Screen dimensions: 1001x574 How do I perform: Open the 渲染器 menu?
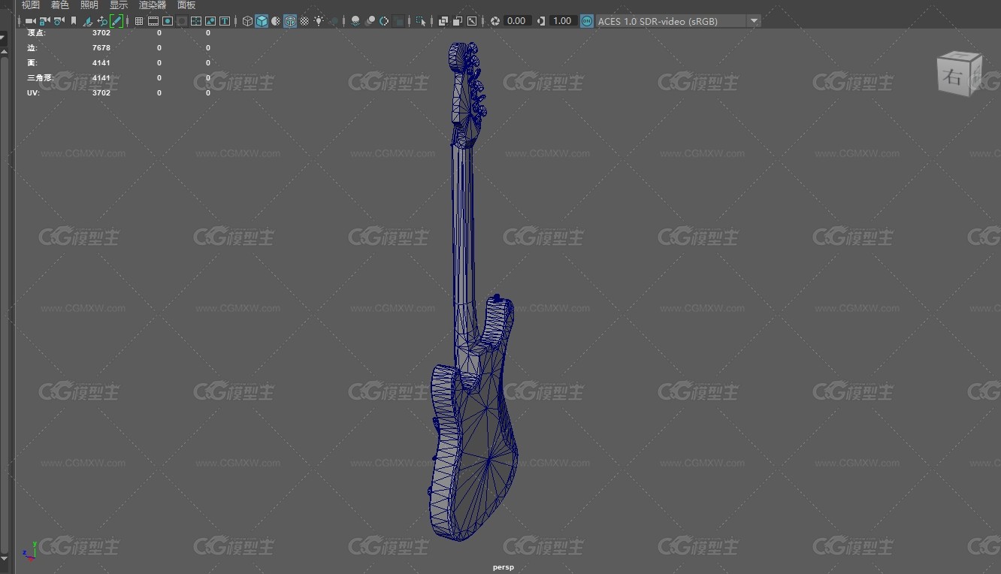point(153,5)
